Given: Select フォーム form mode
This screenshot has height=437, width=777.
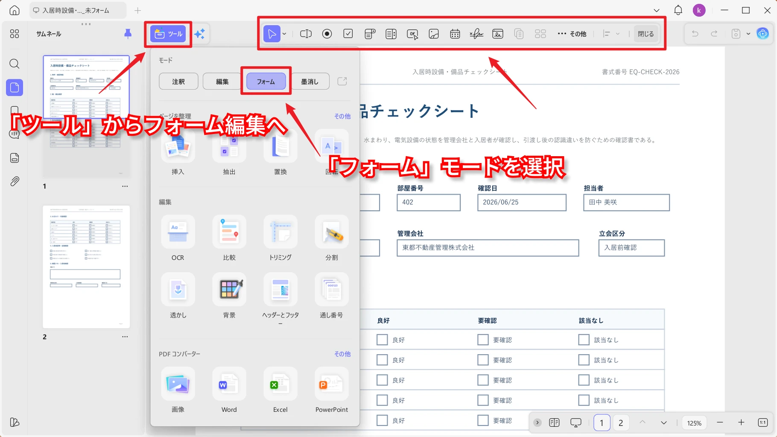Looking at the screenshot, I should 266,82.
